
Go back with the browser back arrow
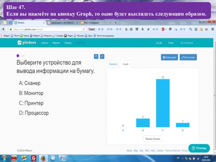click(3, 29)
